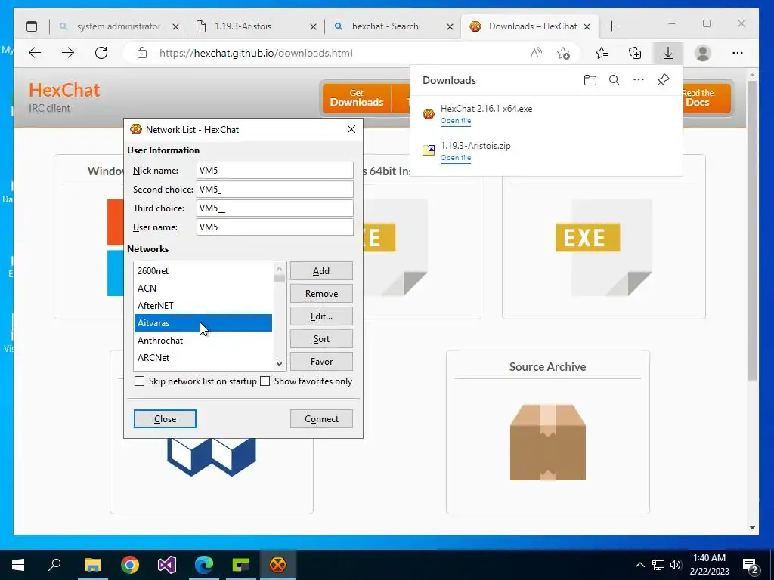Click network list scroll down arrow
774x580 pixels.
[x=280, y=364]
